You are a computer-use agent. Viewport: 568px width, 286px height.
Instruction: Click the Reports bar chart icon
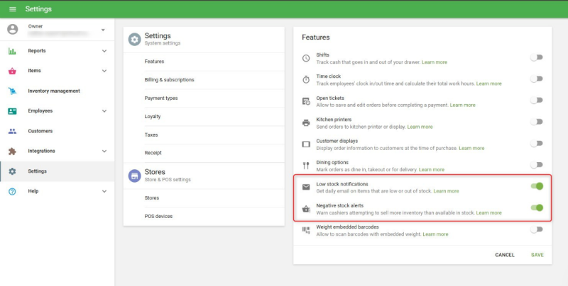click(x=12, y=51)
